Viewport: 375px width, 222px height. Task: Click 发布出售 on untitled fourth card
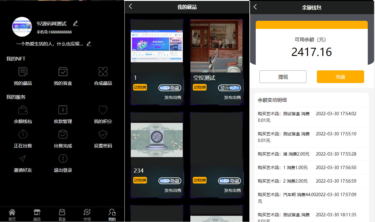(x=233, y=190)
